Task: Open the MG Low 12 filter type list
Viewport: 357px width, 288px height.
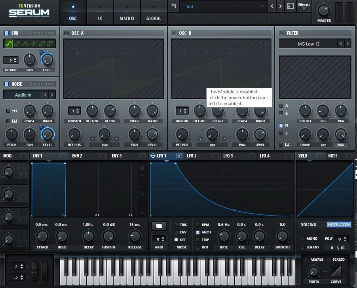Action: click(x=308, y=44)
